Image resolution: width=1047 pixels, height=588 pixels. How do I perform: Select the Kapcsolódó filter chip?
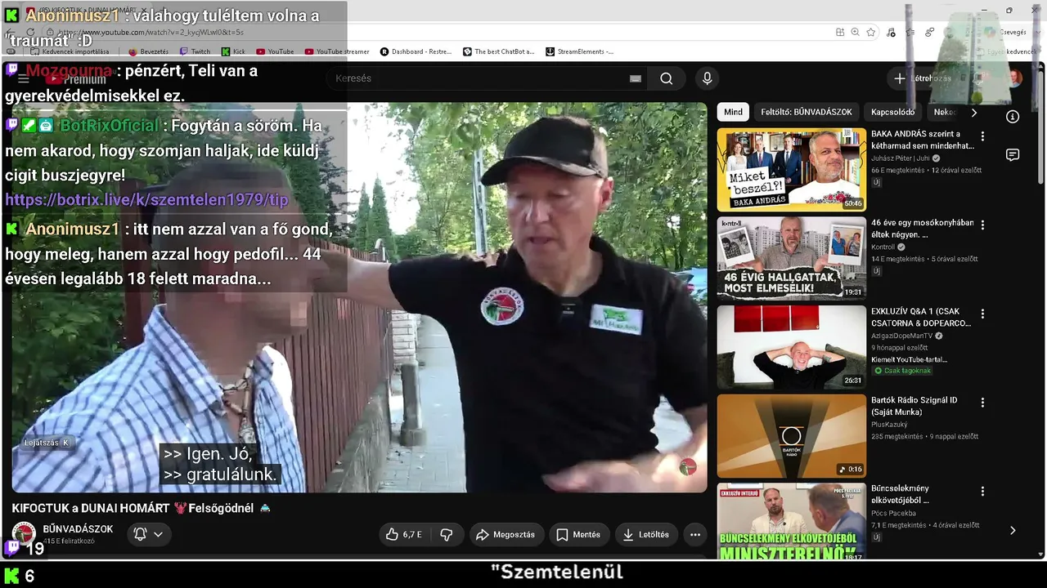892,112
